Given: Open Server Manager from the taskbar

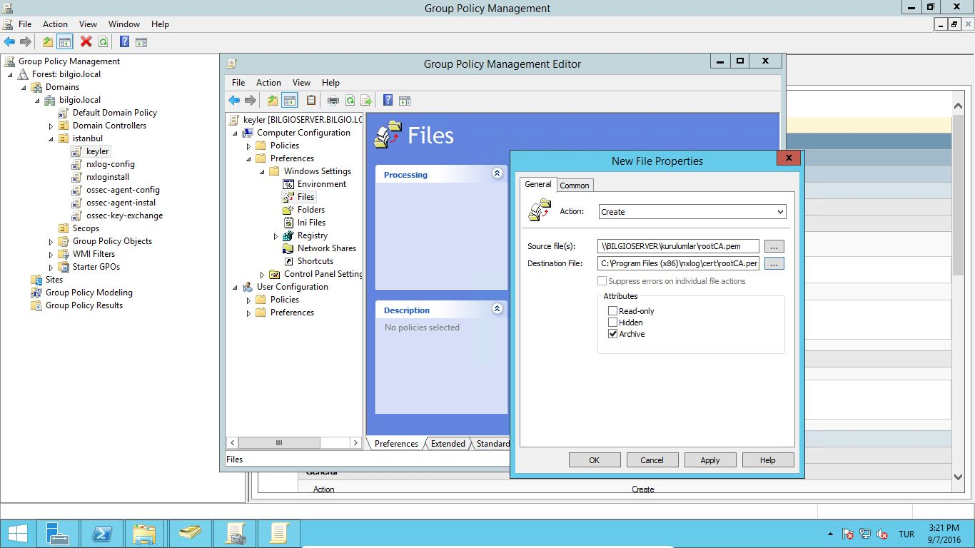Looking at the screenshot, I should click(59, 534).
